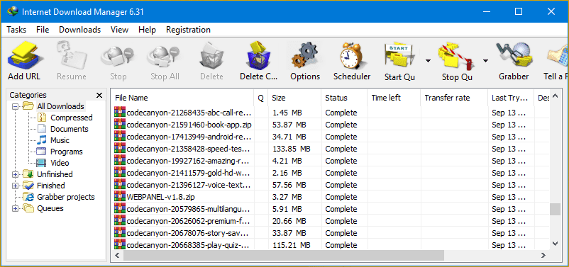Open the Start Queue dropdown arrow
569x267 pixels.
click(x=429, y=60)
